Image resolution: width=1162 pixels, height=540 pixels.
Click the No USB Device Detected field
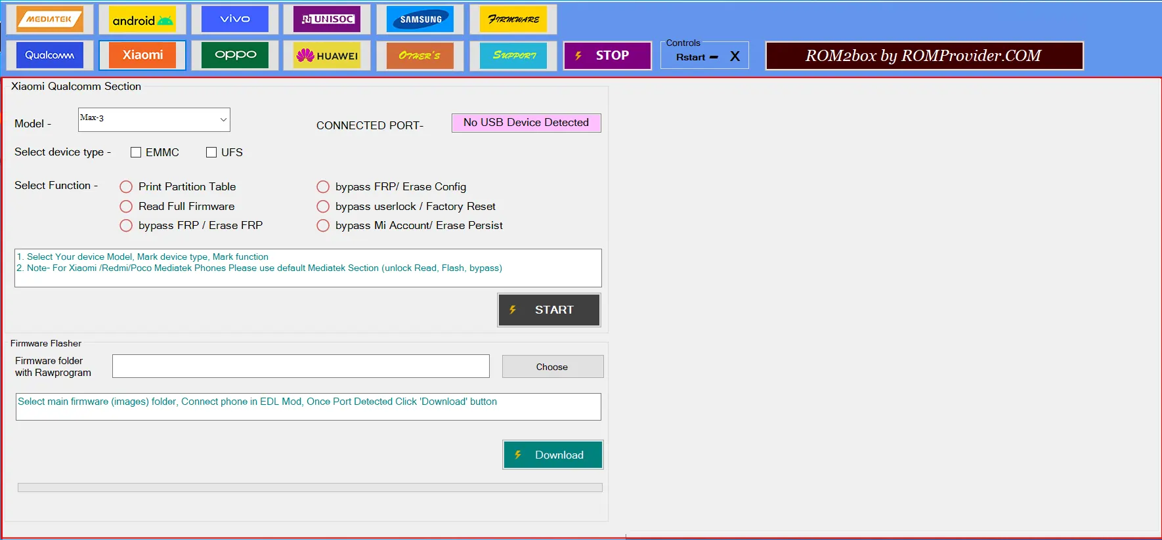click(x=527, y=123)
